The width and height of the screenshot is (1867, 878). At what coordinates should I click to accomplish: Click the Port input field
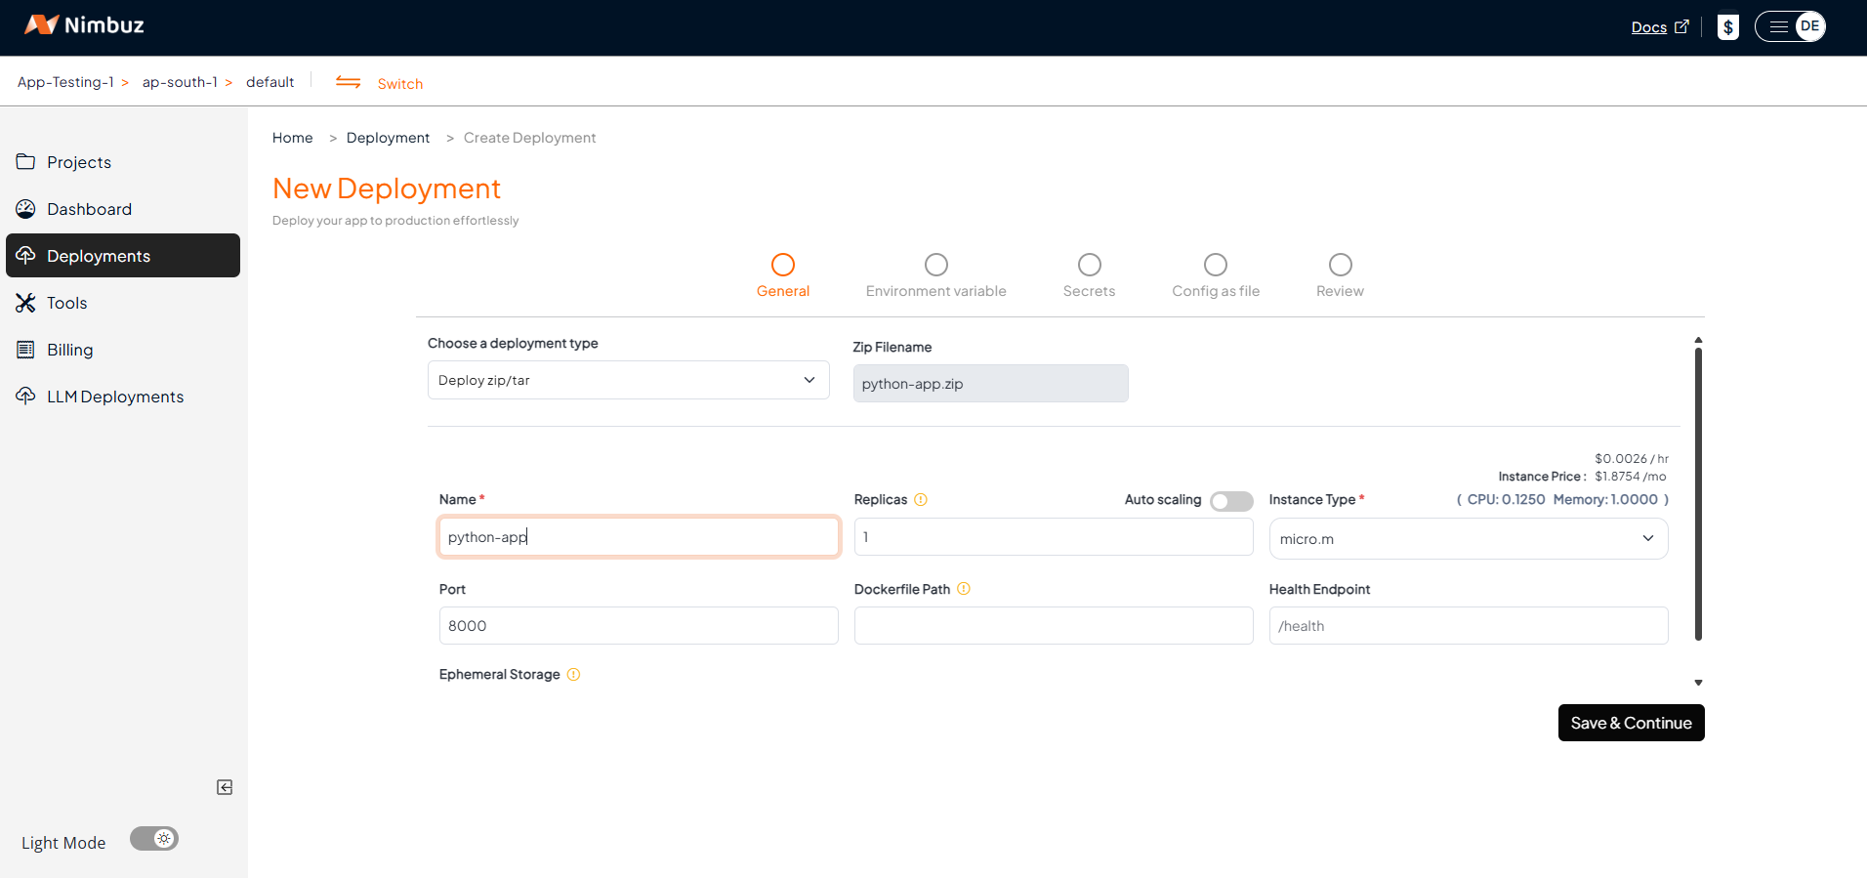[639, 626]
